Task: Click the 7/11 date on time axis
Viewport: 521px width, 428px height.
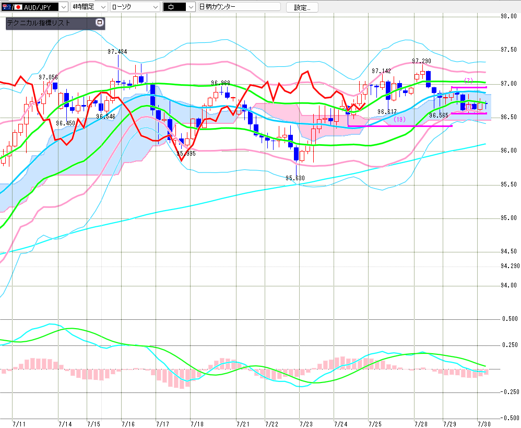Action: pos(19,424)
